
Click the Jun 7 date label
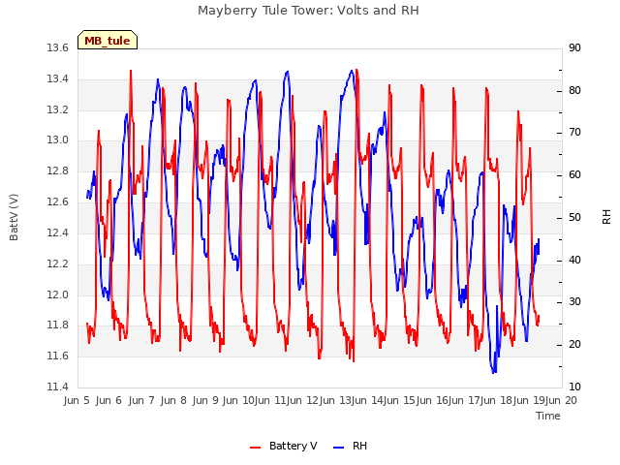click(x=141, y=400)
